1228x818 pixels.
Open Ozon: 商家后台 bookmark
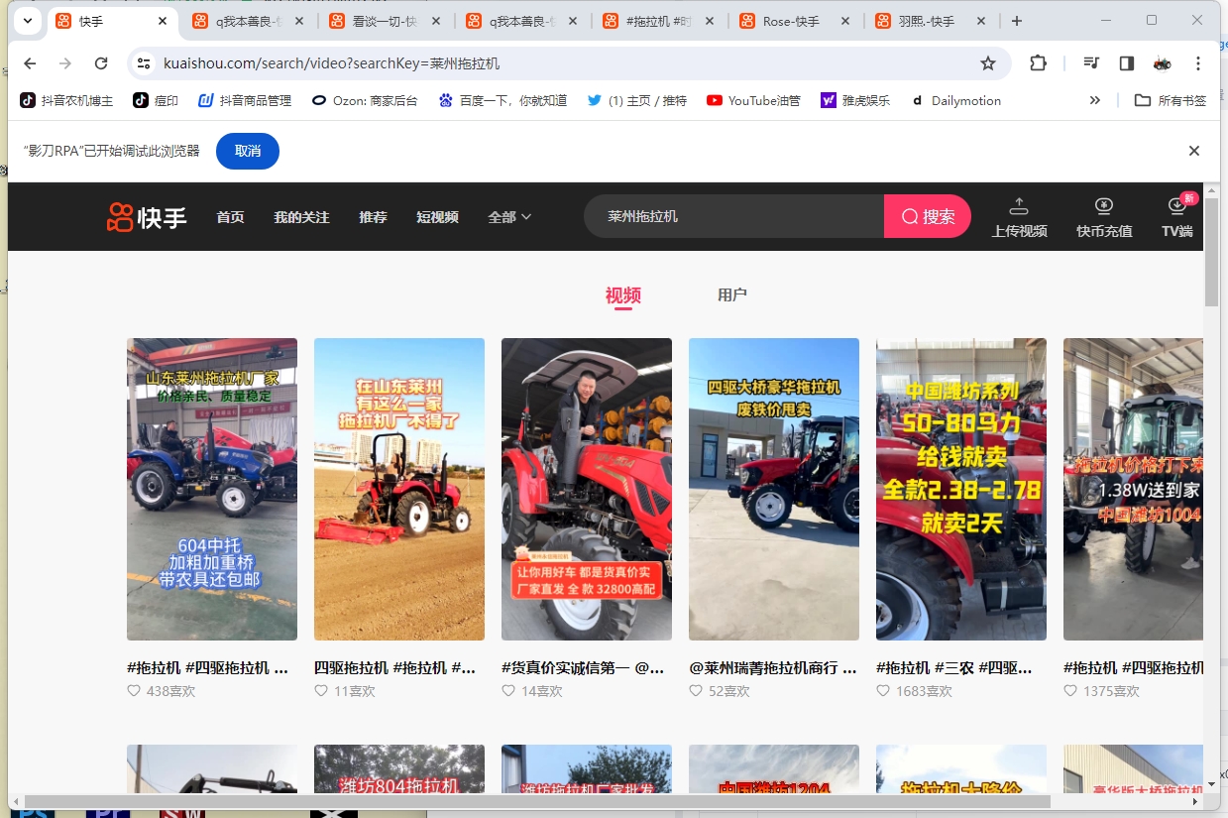365,100
